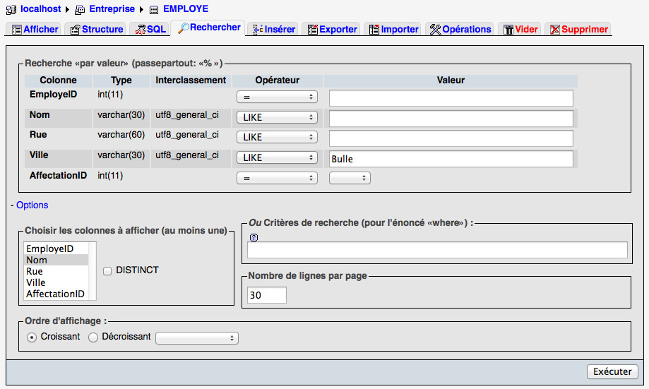Open the Importer tab
Screen dimensions: 649x389
[x=393, y=29]
